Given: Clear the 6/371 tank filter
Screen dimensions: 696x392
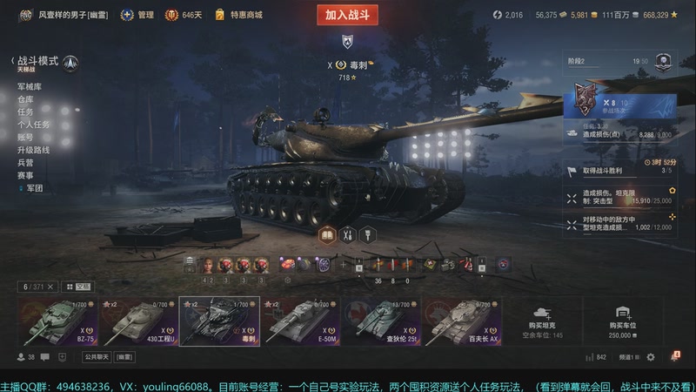Looking at the screenshot, I should pos(50,287).
